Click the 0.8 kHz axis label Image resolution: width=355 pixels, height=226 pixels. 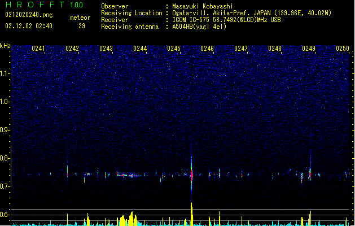(5, 158)
